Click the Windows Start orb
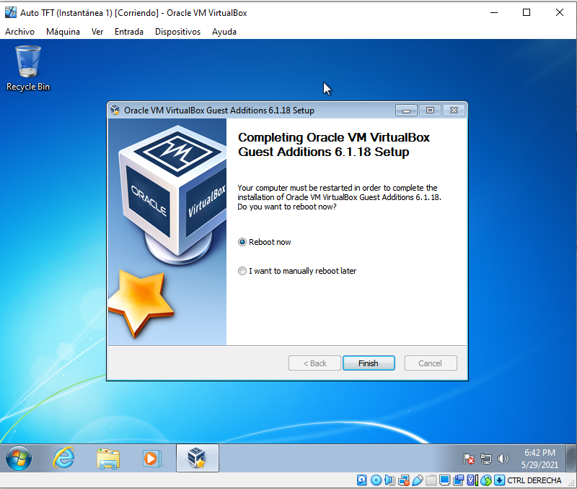577x489 pixels. 19,458
